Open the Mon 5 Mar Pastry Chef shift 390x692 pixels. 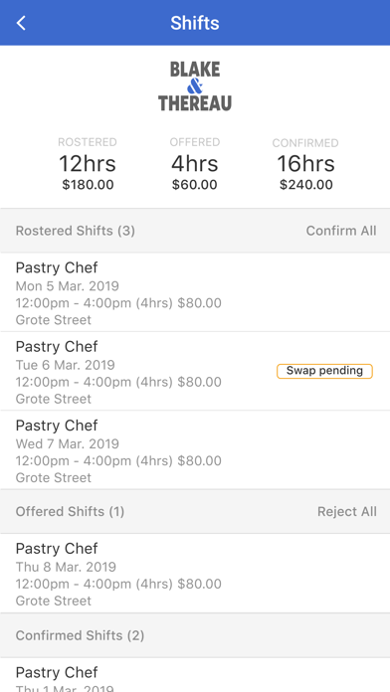tap(195, 292)
